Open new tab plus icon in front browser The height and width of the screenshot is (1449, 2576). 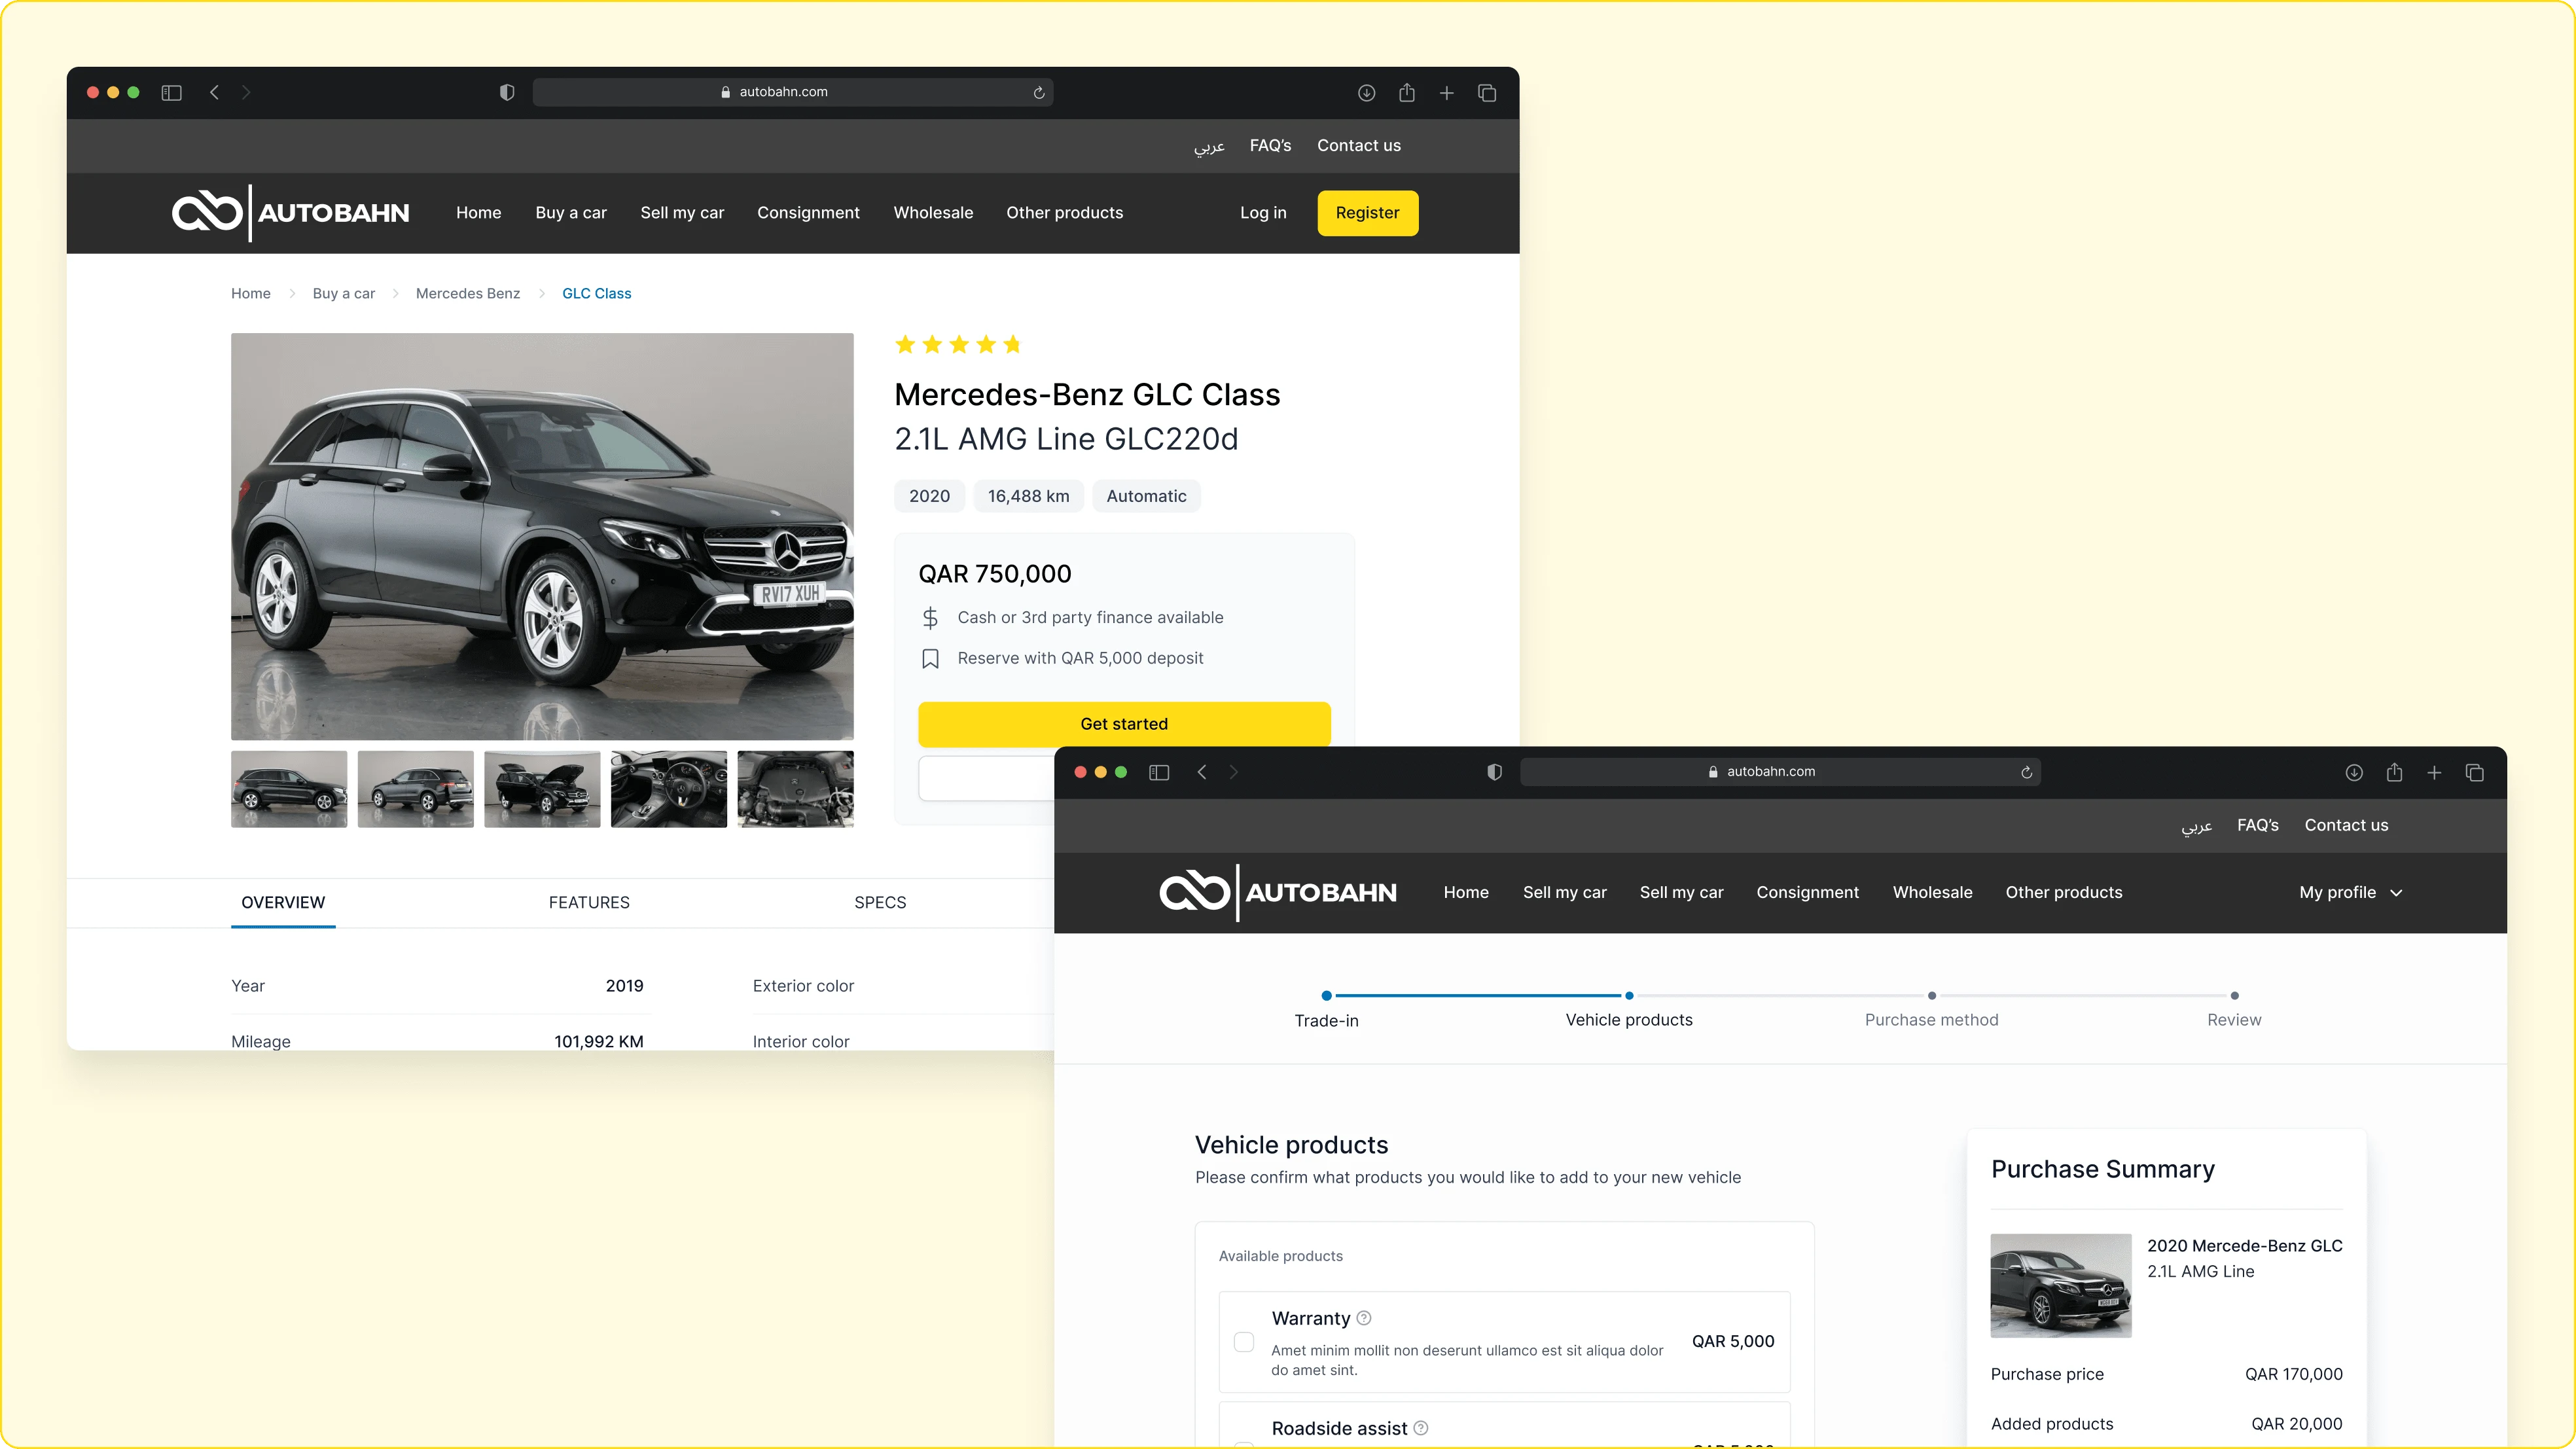(2434, 772)
